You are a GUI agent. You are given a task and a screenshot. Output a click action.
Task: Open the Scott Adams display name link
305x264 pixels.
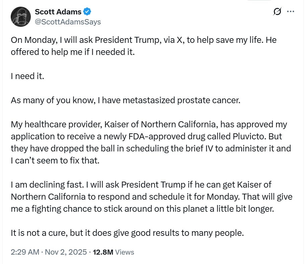(58, 12)
